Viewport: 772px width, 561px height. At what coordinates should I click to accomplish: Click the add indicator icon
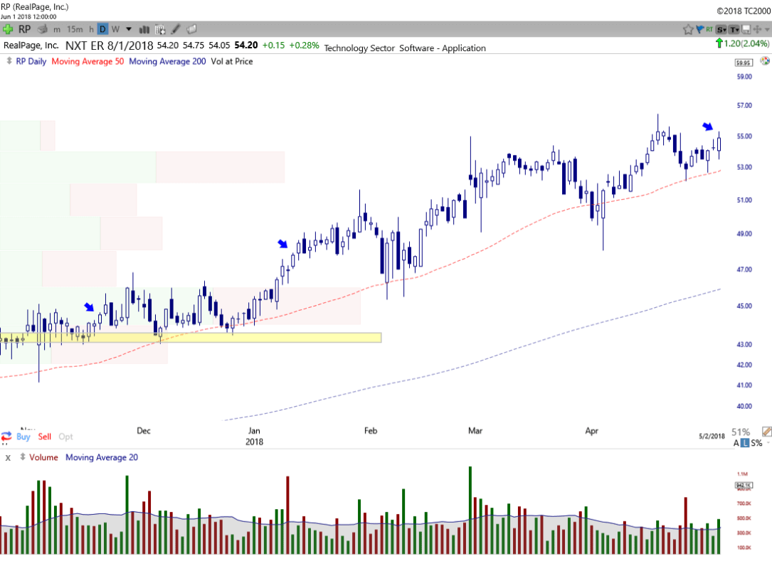pyautogui.click(x=160, y=29)
